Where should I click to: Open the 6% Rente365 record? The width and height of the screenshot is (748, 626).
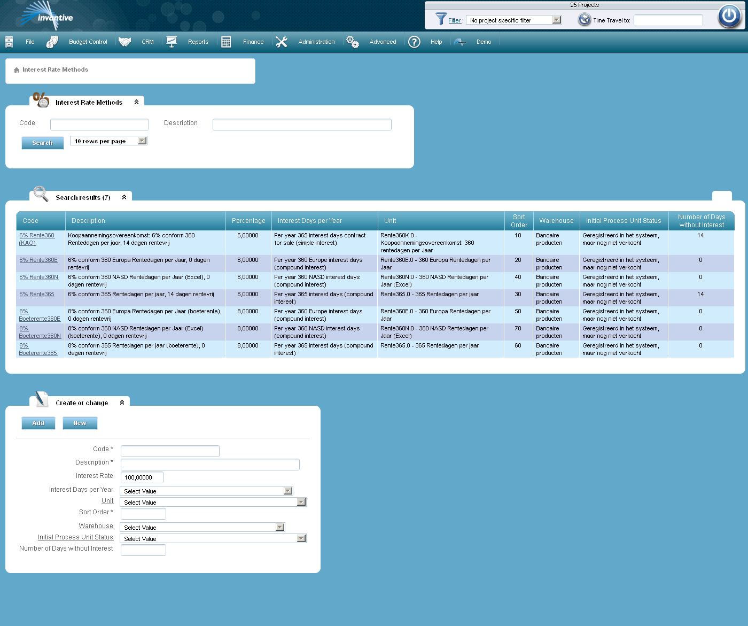click(x=37, y=294)
